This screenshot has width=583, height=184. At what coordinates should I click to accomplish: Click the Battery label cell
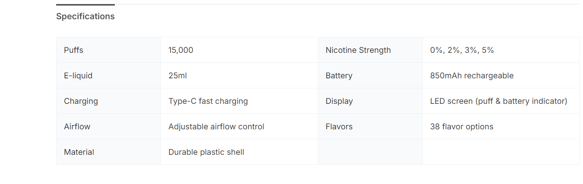[x=339, y=76]
